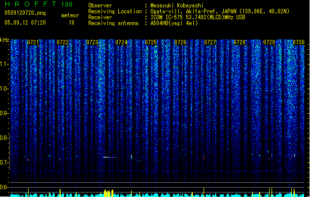Image resolution: width=310 pixels, height=197 pixels.
Task: Click the 'meteor' label
Action: point(70,15)
